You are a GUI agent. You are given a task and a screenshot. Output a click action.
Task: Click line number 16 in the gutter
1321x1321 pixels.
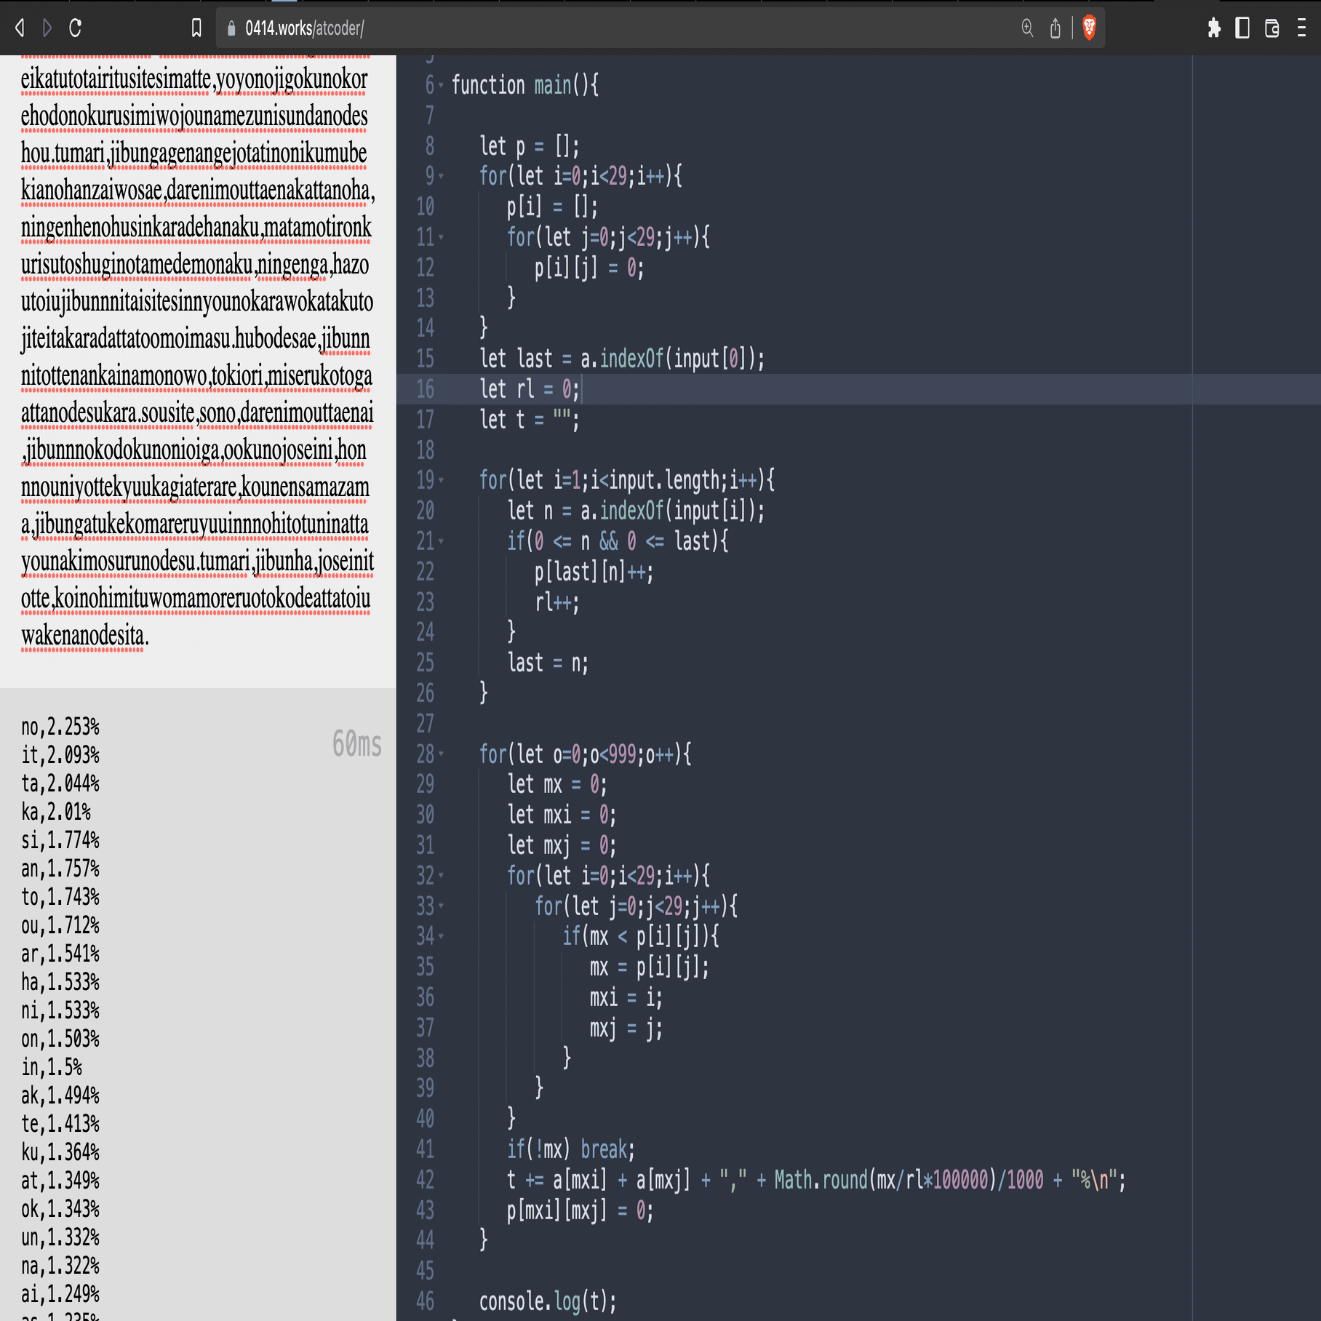(x=425, y=389)
